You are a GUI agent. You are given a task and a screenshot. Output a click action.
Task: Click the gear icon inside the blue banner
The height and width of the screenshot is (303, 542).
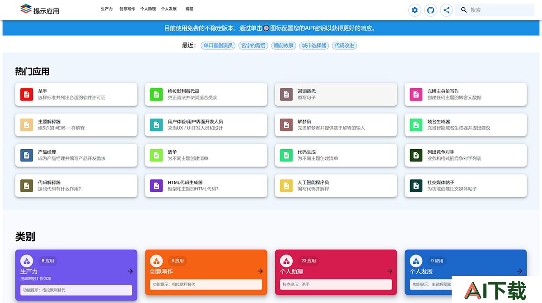[x=266, y=28]
